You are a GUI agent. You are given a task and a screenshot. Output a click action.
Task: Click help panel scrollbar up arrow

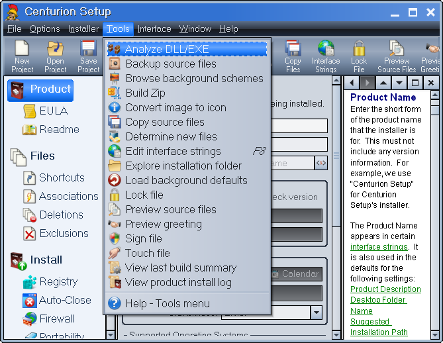click(x=435, y=95)
